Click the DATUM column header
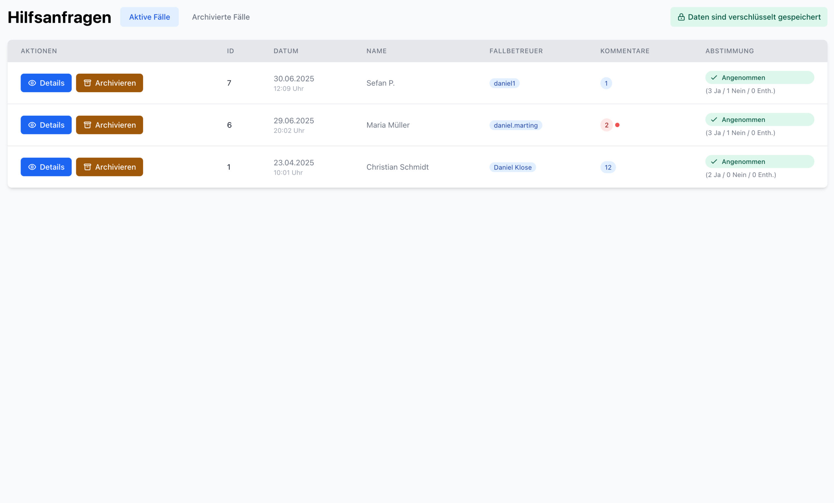 286,51
